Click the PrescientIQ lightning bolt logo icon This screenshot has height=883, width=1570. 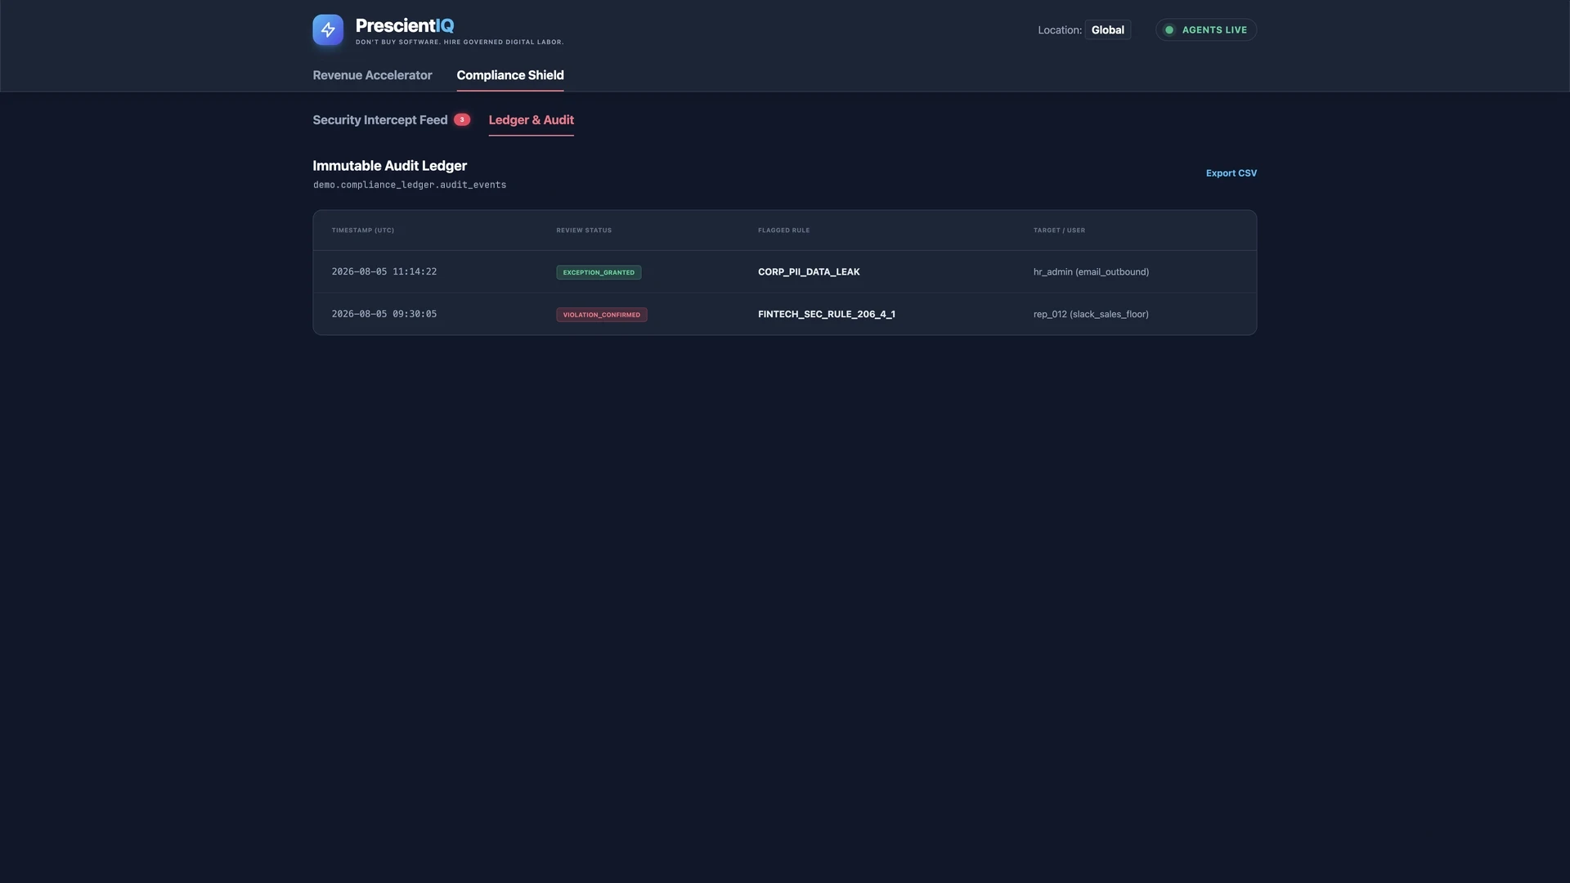pyautogui.click(x=328, y=30)
